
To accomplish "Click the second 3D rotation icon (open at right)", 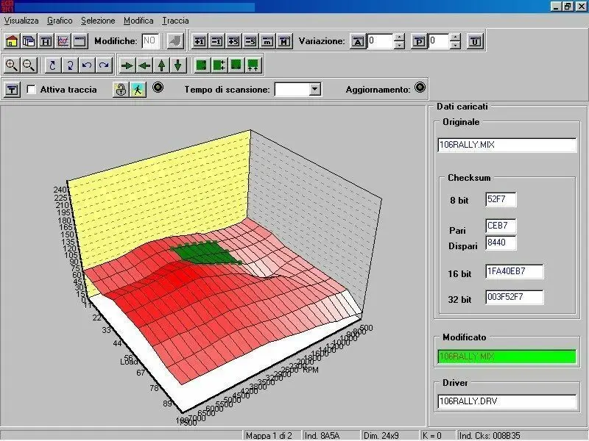I will [x=70, y=65].
